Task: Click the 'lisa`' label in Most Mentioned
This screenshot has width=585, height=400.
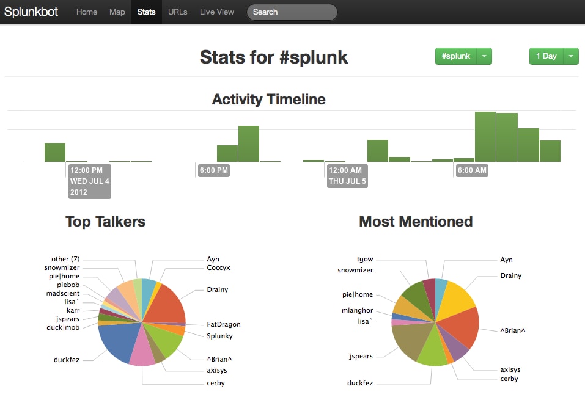Action: point(365,321)
